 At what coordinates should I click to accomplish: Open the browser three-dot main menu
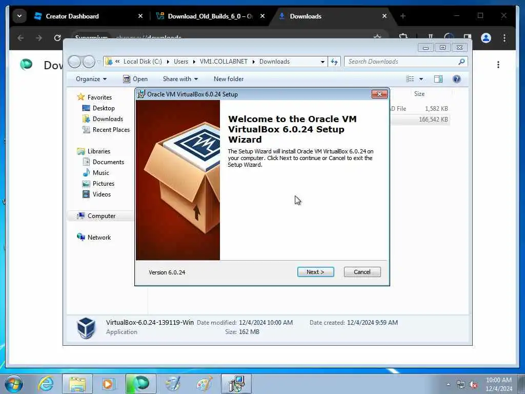(x=504, y=38)
